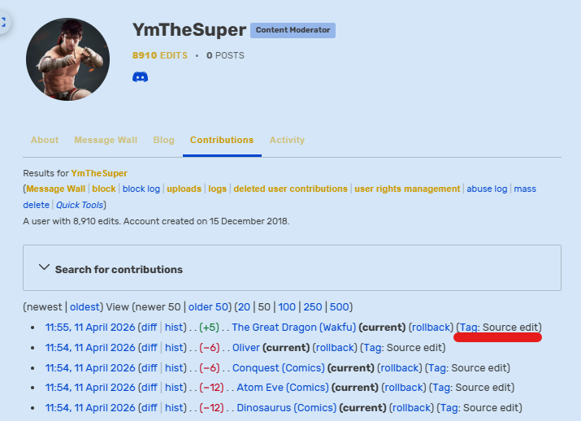The width and height of the screenshot is (581, 421).
Task: Go to the Activity tab
Action: 287,140
